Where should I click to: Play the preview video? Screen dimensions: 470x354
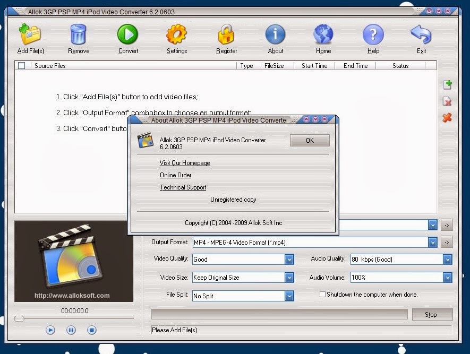tap(50, 330)
